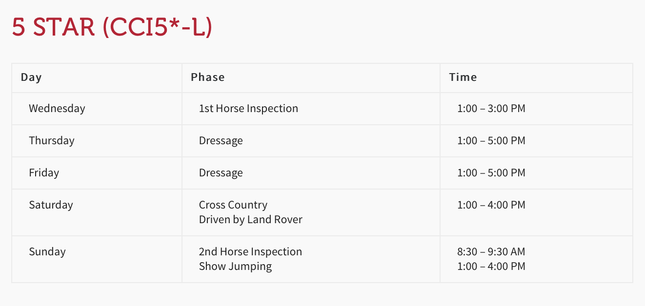Select the Day column header
This screenshot has width=645, height=306.
pos(31,77)
